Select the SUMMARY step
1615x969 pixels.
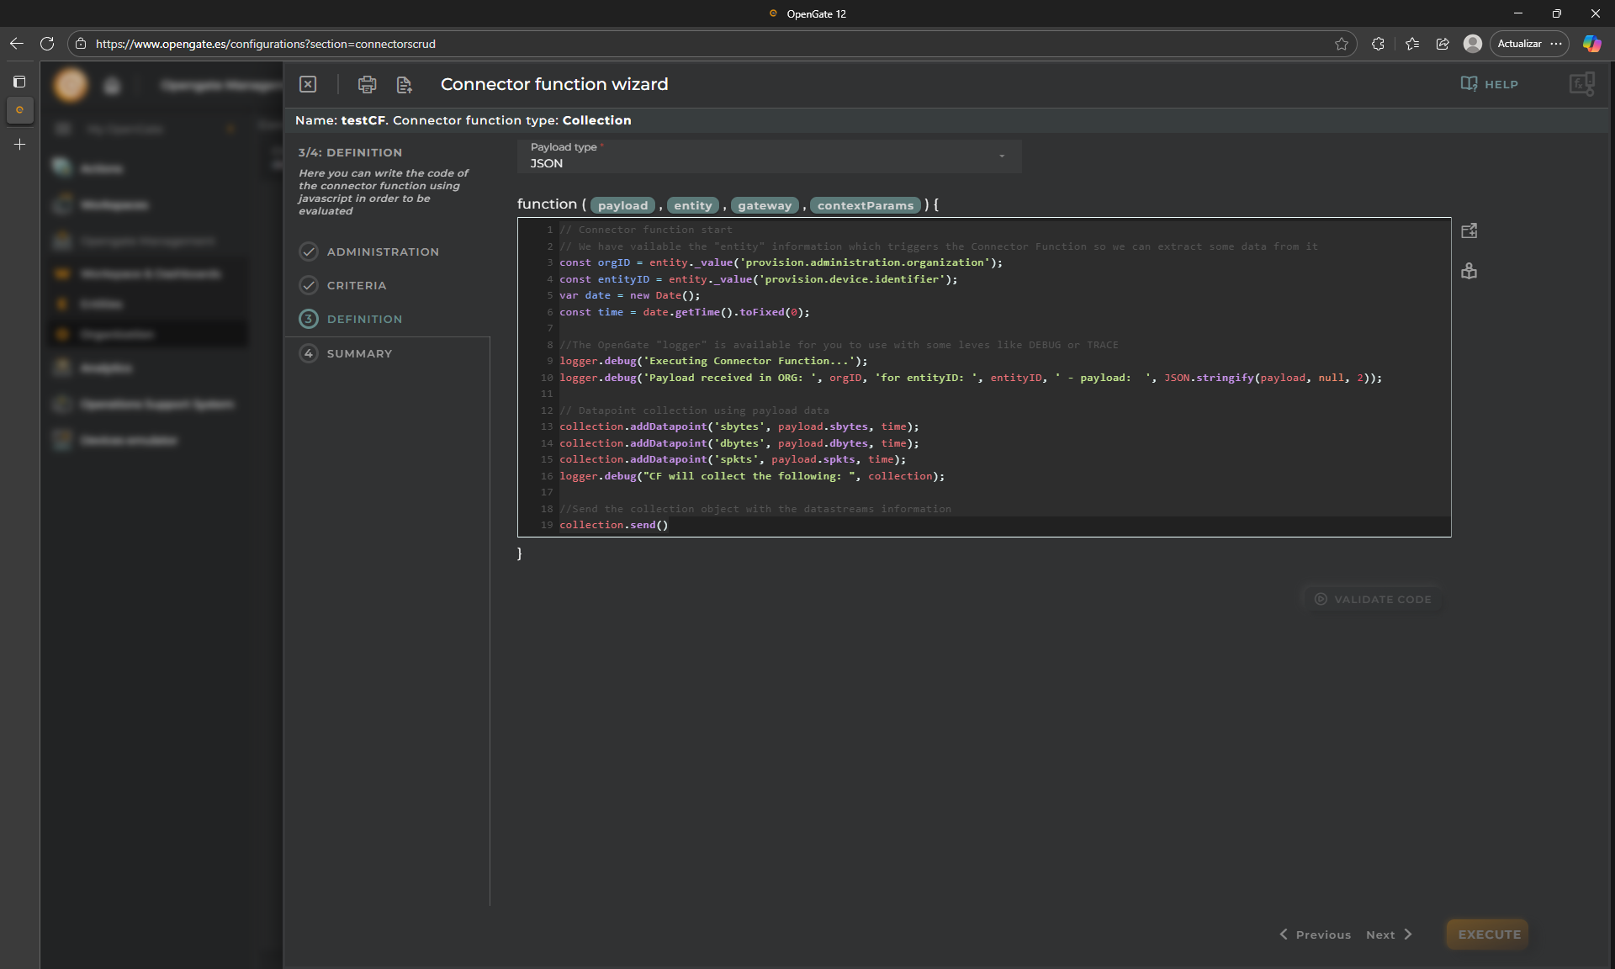pyautogui.click(x=359, y=353)
